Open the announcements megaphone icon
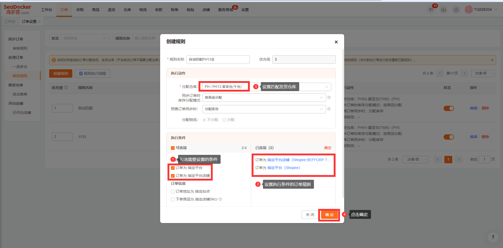Screen dimensions: 503x248 click(x=431, y=9)
